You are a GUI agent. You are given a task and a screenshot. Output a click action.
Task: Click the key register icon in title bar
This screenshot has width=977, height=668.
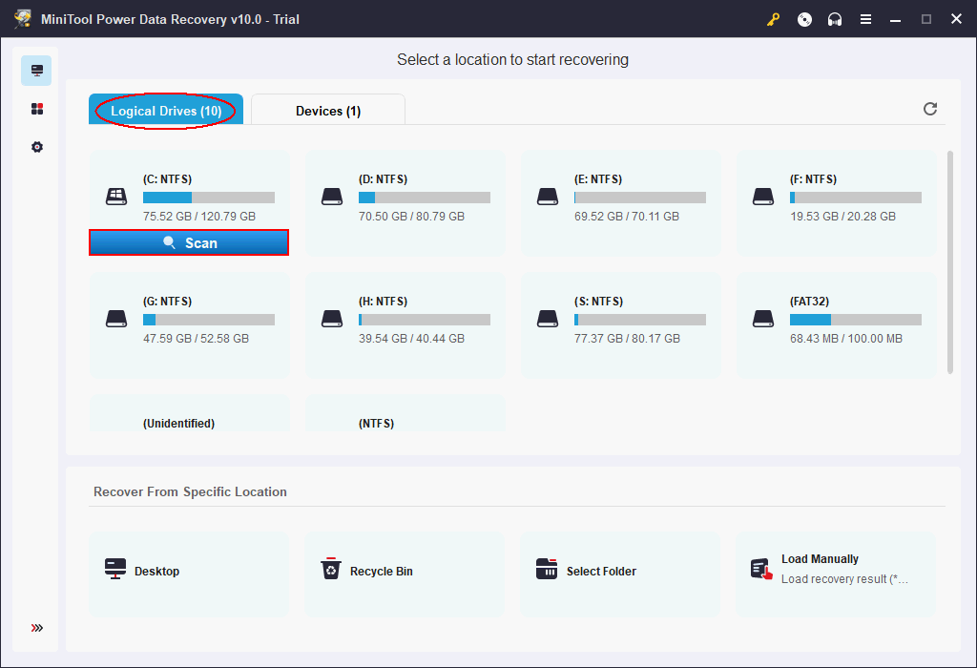pos(774,19)
